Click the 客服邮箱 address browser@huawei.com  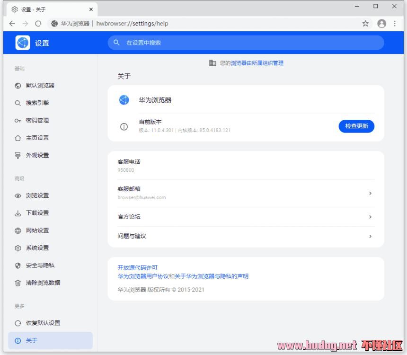[142, 197]
